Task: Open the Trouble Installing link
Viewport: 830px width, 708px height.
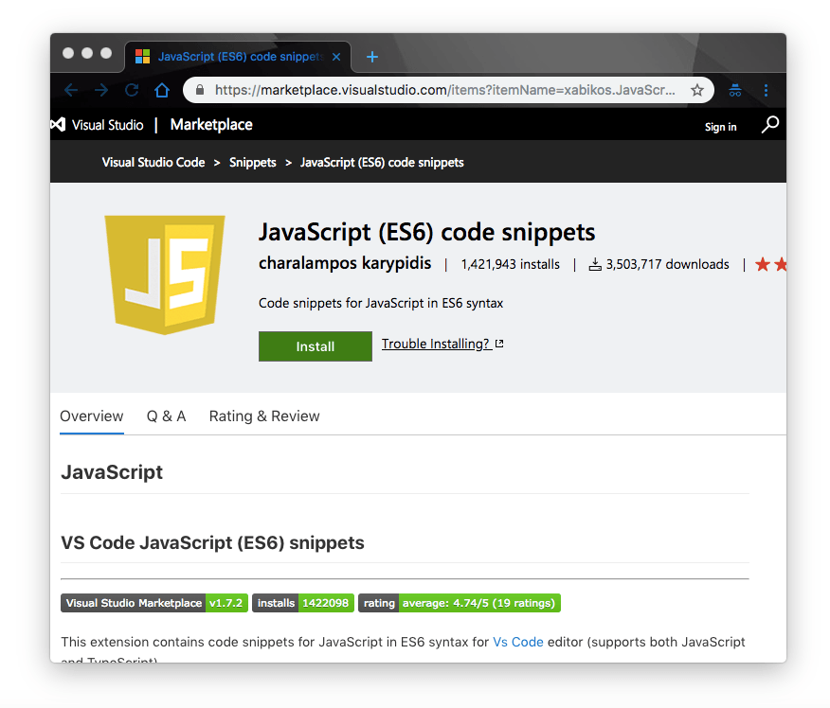Action: pyautogui.click(x=437, y=344)
